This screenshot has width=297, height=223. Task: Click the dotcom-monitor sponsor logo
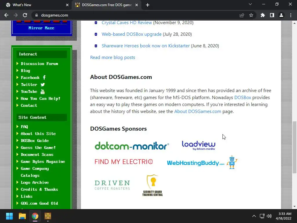pyautogui.click(x=132, y=146)
